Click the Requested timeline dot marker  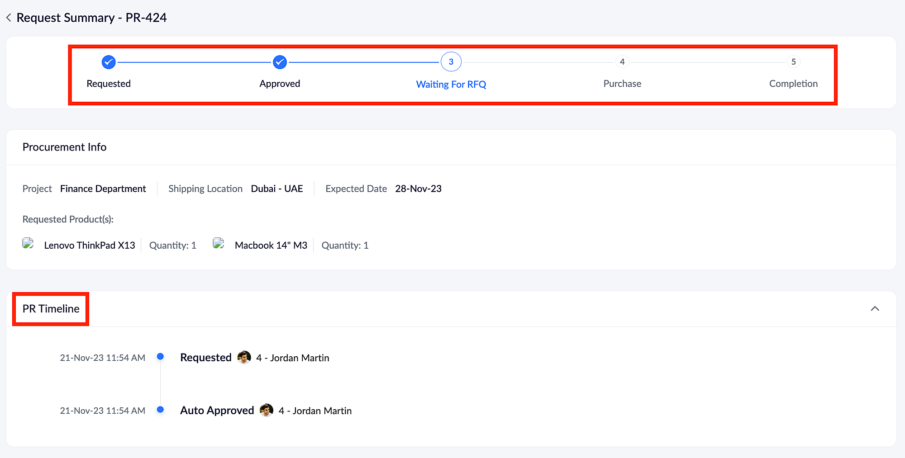pos(160,357)
